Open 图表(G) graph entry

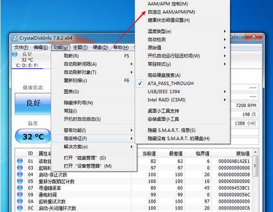(93, 92)
